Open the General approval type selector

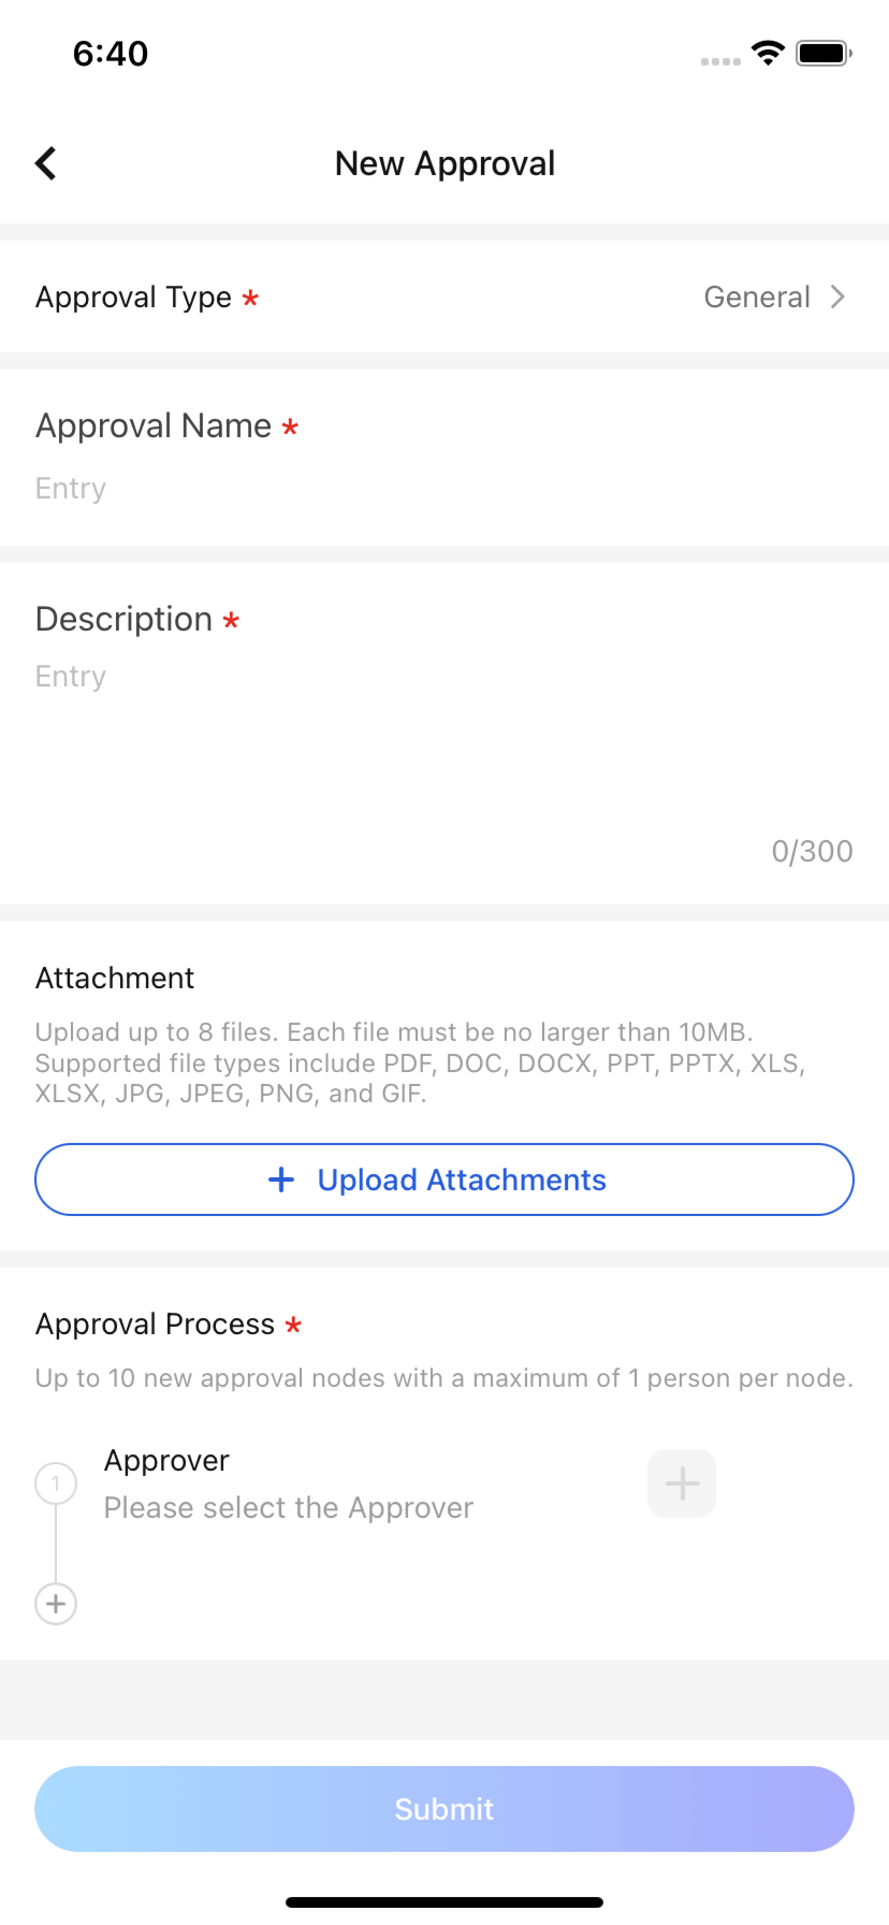coord(757,298)
